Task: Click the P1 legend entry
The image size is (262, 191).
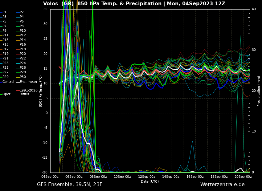Action: tap(4, 12)
